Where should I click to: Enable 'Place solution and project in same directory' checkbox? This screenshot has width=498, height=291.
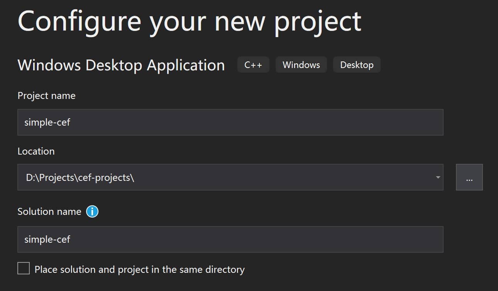pos(24,268)
